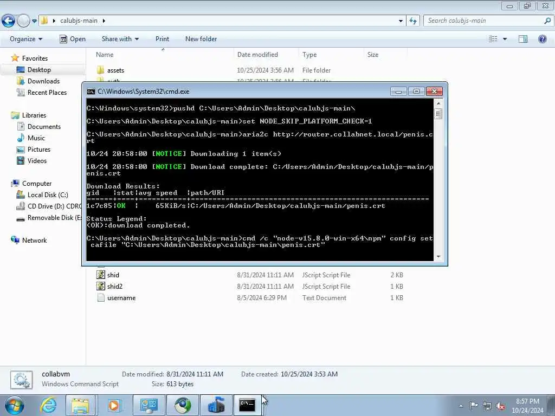Click the cmd.exe taskbar button
The image size is (555, 416).
tap(247, 405)
